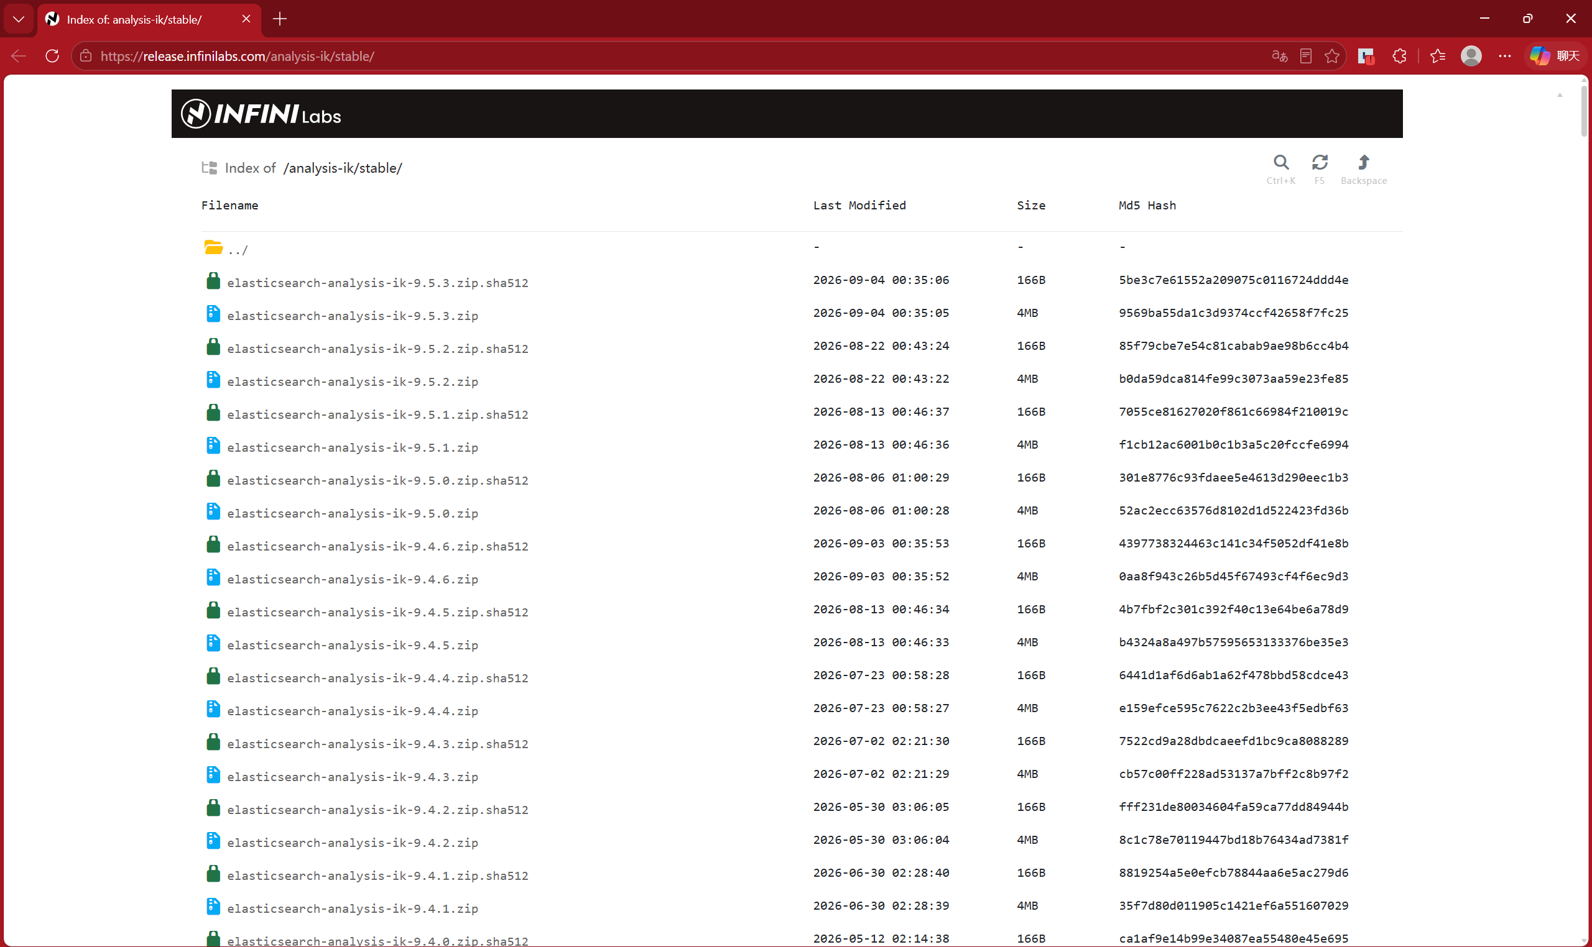Click the zip file icon for ik-9.5.0.zip

(213, 511)
